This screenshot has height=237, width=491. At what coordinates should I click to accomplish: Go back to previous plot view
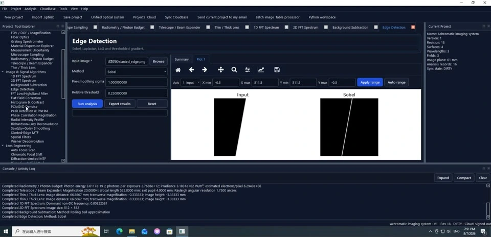tap(191, 70)
